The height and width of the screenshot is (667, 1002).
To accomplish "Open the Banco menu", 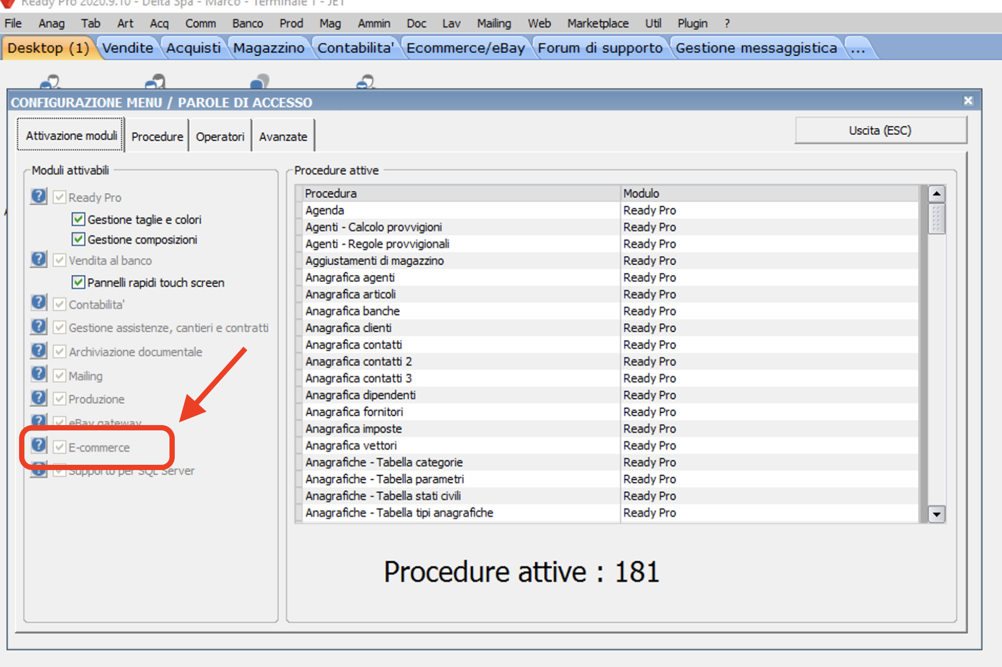I will [247, 23].
